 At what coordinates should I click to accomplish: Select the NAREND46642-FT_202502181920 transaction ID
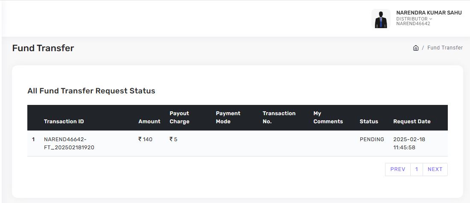pos(69,143)
